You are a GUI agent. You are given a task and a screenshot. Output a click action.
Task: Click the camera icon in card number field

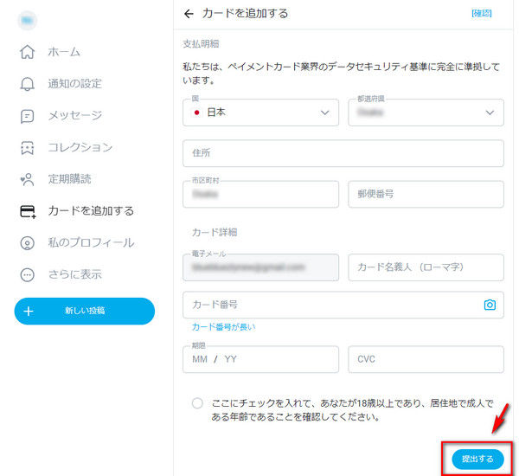(490, 305)
